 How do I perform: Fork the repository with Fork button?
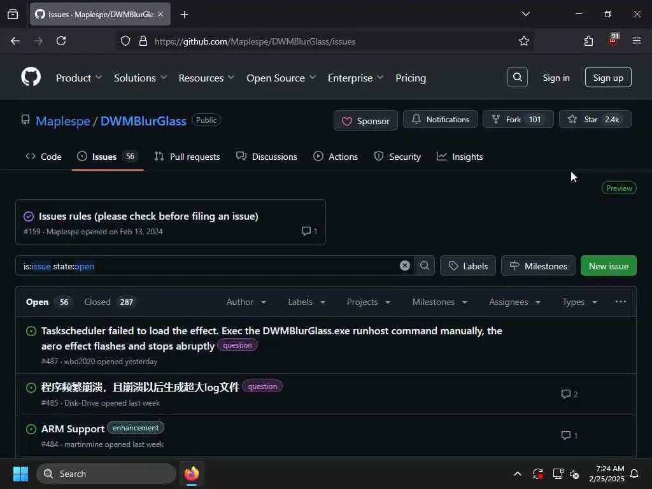tap(518, 119)
